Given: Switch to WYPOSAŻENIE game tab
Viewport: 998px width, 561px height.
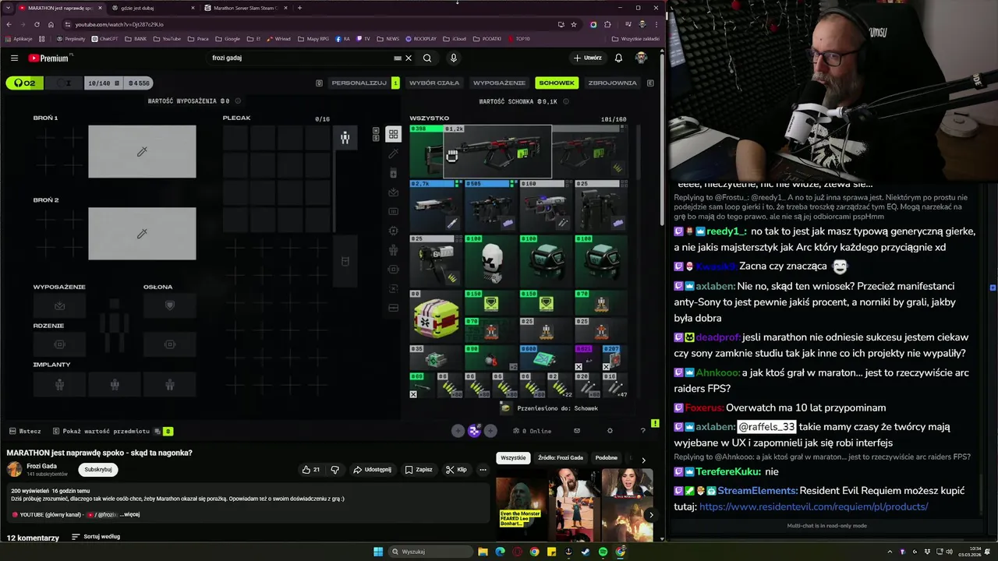Looking at the screenshot, I should (499, 83).
